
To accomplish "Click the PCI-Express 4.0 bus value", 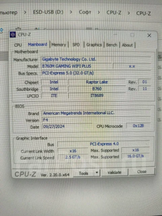I will [x=104, y=144].
